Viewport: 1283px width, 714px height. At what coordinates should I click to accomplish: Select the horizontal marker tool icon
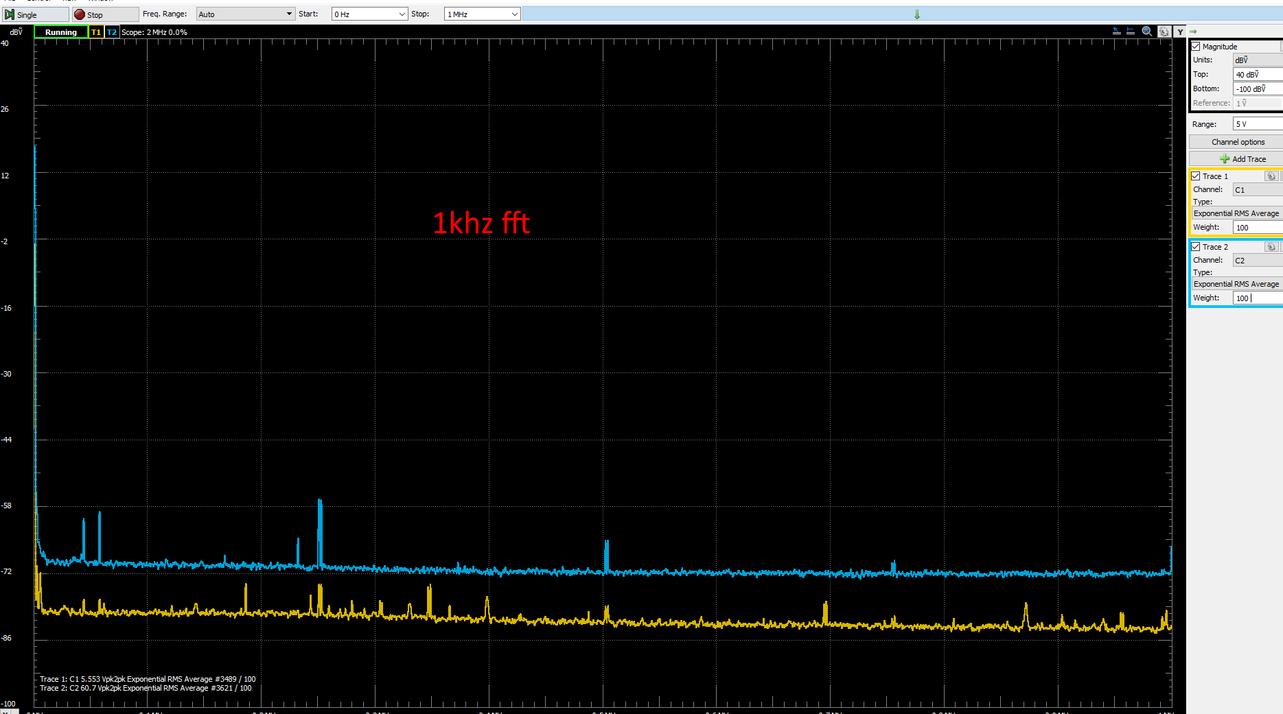pyautogui.click(x=1131, y=32)
